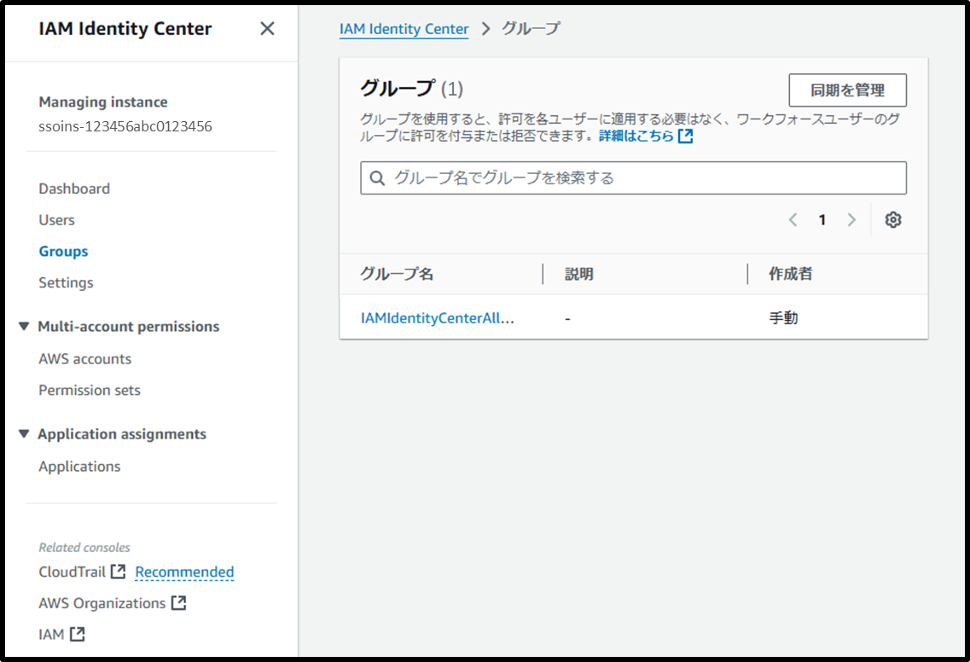Click the 手動 cell value

(783, 318)
